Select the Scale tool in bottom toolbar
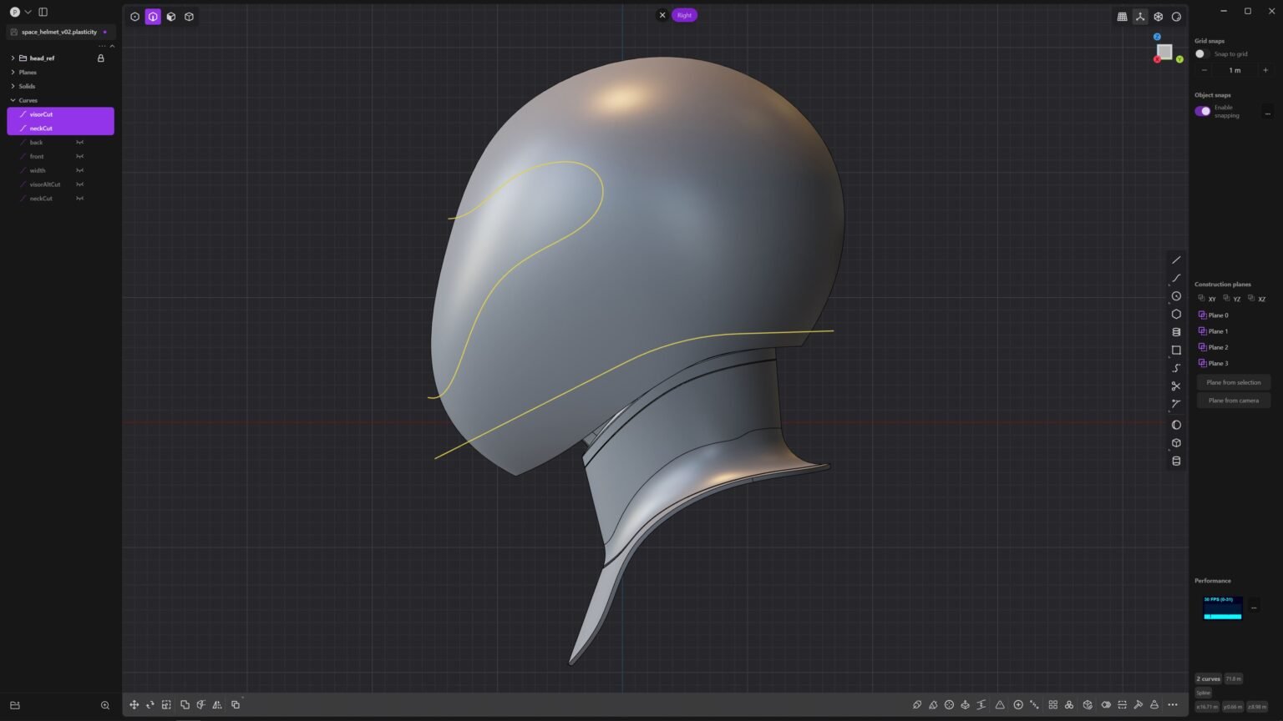Screen dimensions: 1283x721 (166, 705)
